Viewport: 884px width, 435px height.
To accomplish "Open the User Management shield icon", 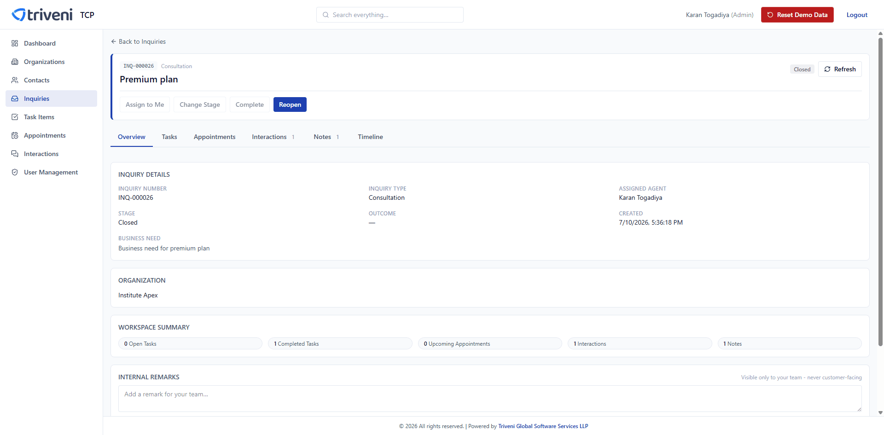I will coord(15,172).
